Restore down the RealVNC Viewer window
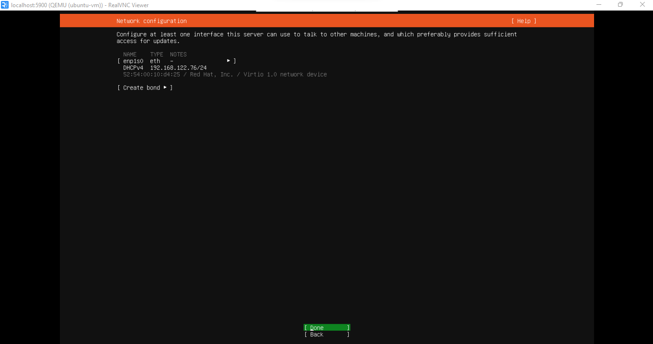 [x=620, y=5]
